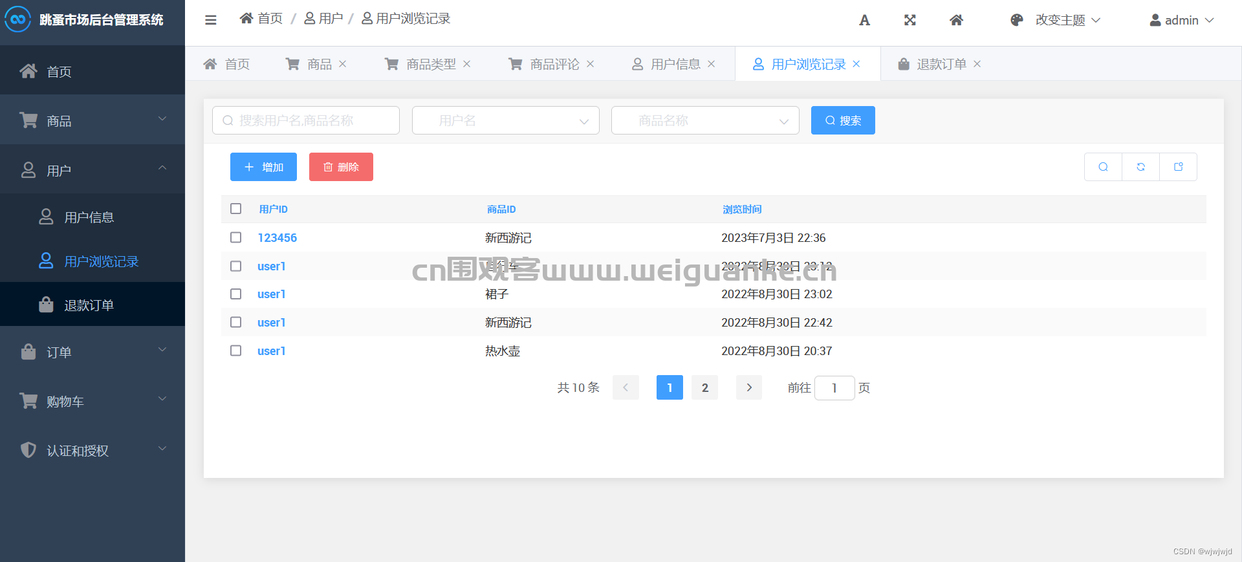The height and width of the screenshot is (562, 1242).
Task: Click the red 删除 button
Action: (341, 167)
